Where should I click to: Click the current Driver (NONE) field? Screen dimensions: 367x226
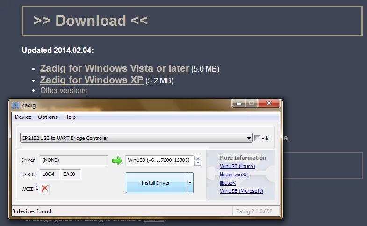pyautogui.click(x=74, y=160)
